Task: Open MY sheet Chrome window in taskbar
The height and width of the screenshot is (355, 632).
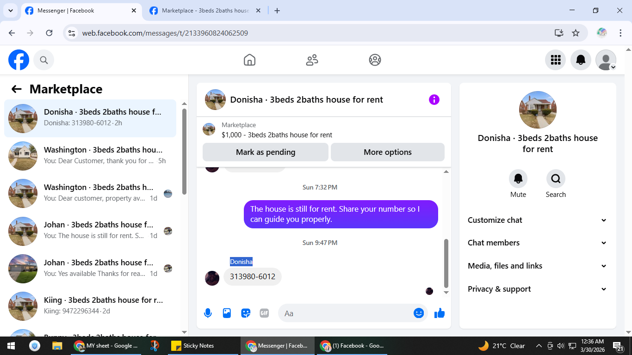Action: (x=106, y=346)
